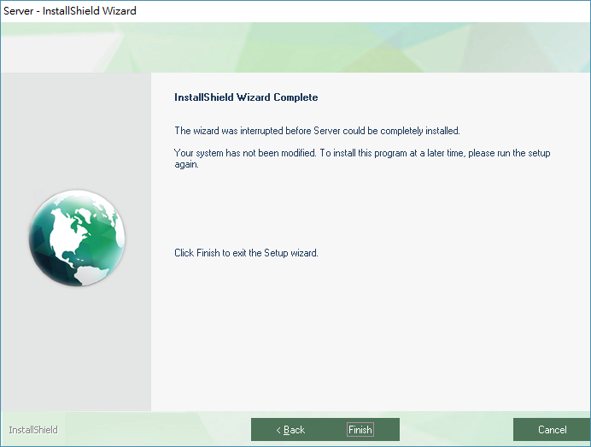This screenshot has height=447, width=591.
Task: Go back with the Back button
Action: (x=290, y=429)
